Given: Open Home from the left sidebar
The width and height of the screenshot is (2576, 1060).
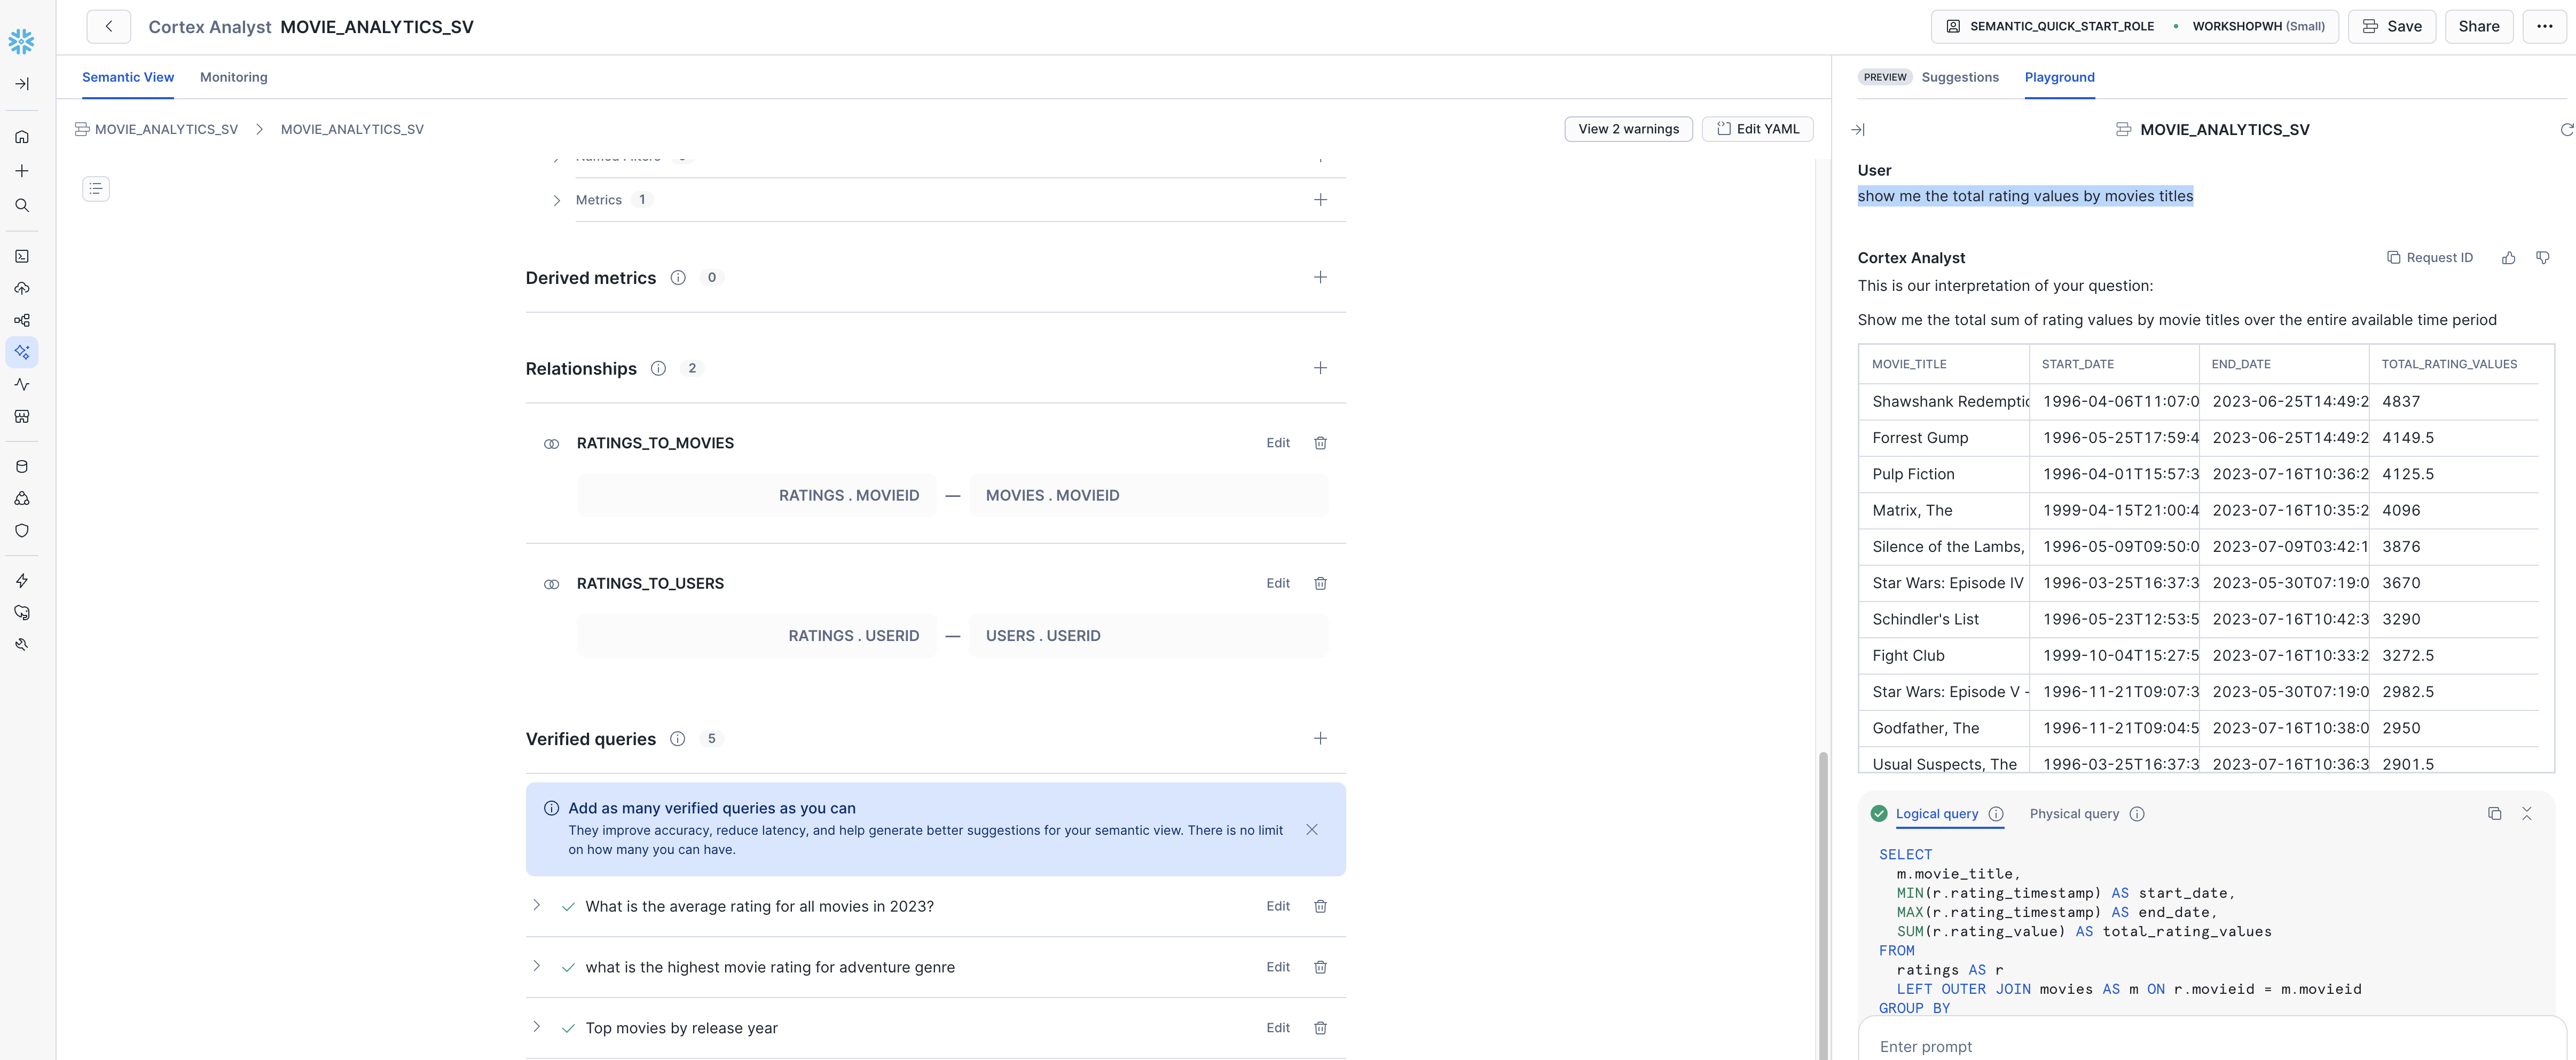Looking at the screenshot, I should click(22, 137).
